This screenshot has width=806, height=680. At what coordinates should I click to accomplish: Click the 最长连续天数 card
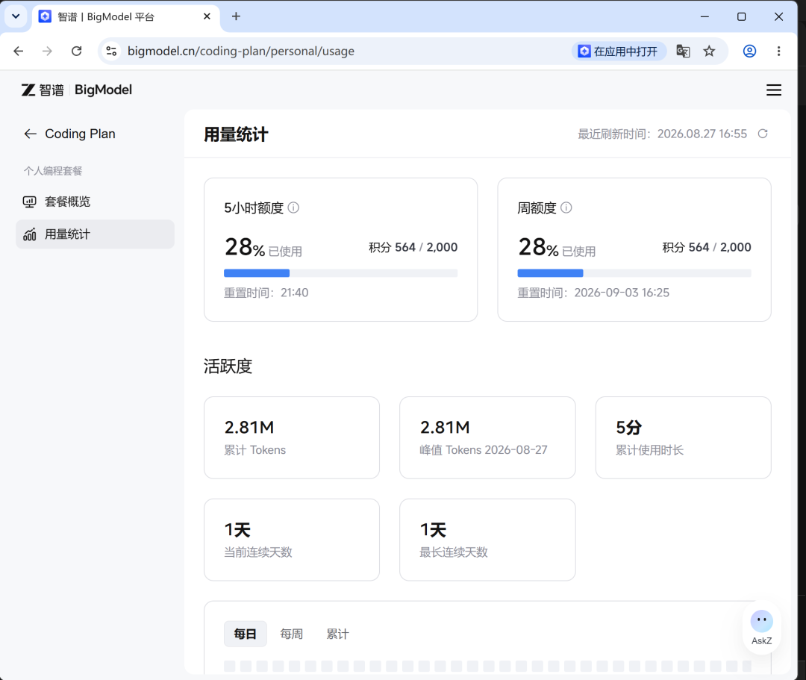pos(487,540)
